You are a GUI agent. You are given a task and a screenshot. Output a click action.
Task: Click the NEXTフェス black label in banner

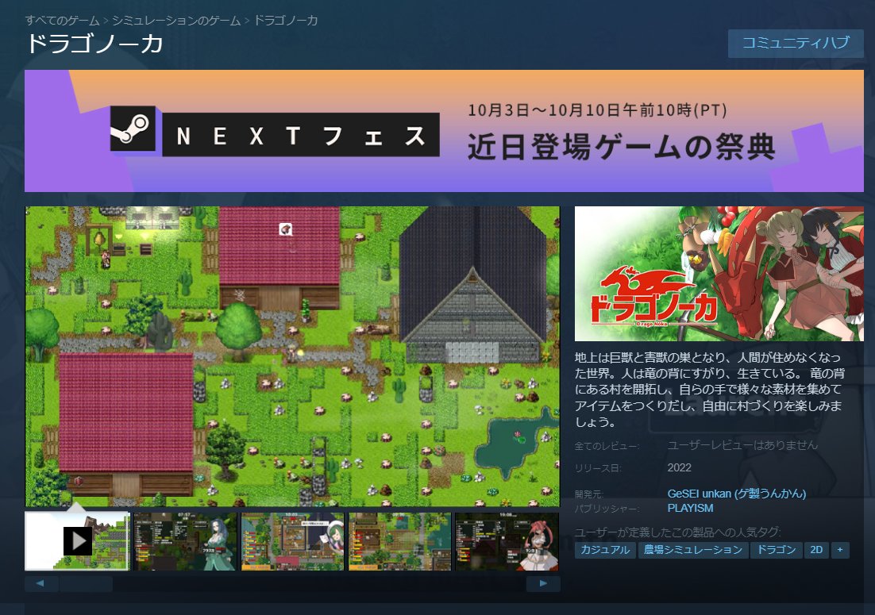click(301, 134)
